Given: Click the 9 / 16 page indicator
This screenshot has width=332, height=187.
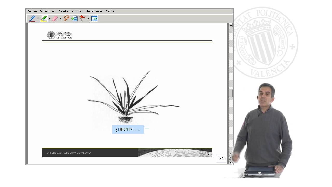Looking at the screenshot, I should tap(221, 158).
